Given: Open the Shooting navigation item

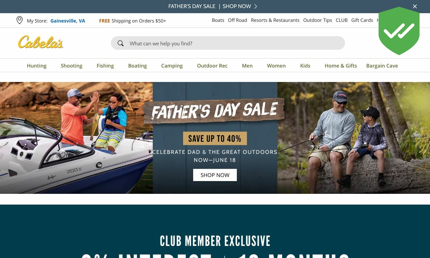Looking at the screenshot, I should click(72, 66).
